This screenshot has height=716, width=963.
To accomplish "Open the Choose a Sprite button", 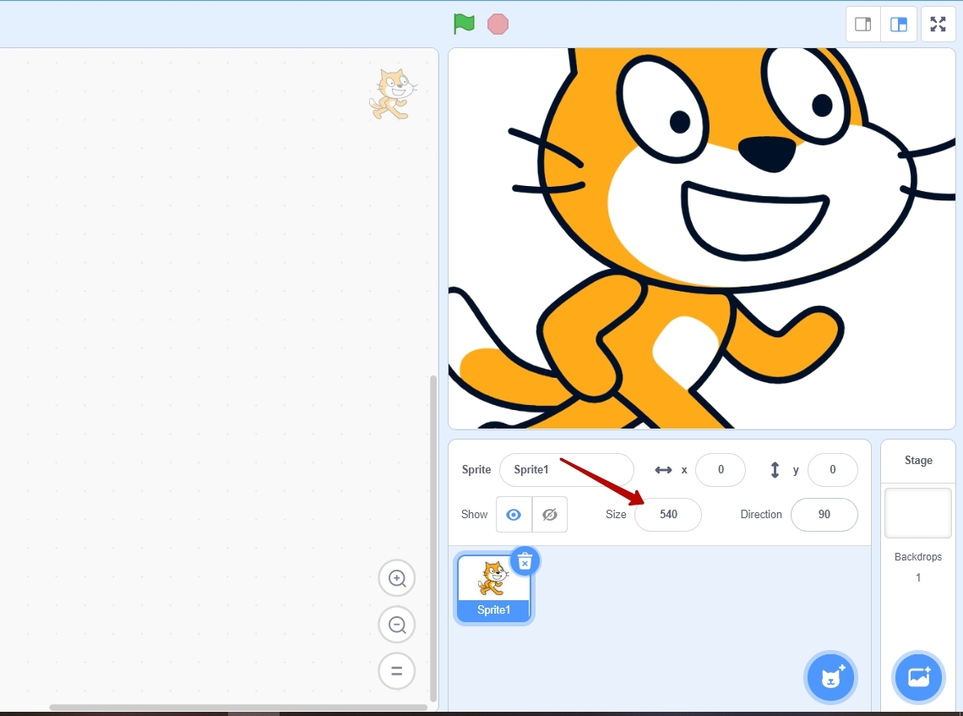I will tap(831, 677).
